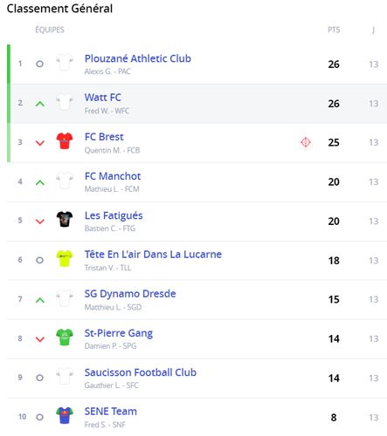The width and height of the screenshot is (387, 436).
Task: Open the Watt FC team link
Action: coord(103,98)
